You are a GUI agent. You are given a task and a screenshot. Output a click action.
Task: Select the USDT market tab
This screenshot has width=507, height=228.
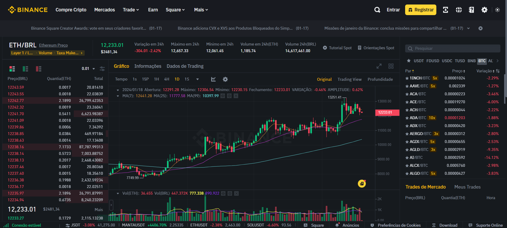pyautogui.click(x=419, y=61)
